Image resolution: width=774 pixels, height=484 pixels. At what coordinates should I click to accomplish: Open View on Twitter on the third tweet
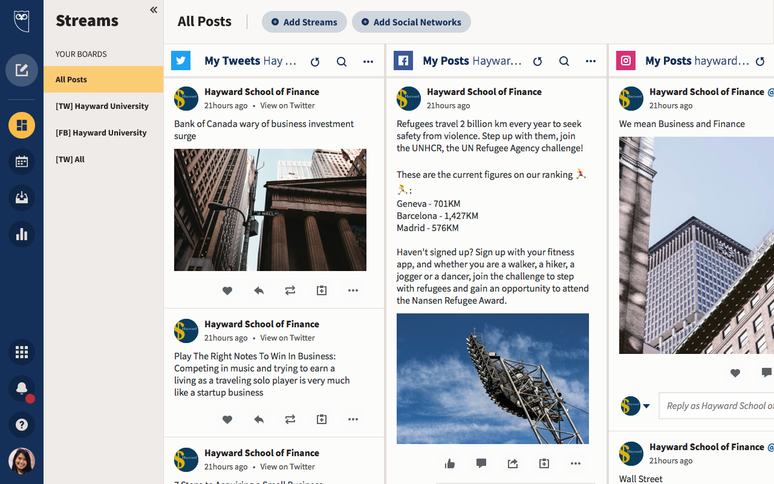[x=288, y=466]
